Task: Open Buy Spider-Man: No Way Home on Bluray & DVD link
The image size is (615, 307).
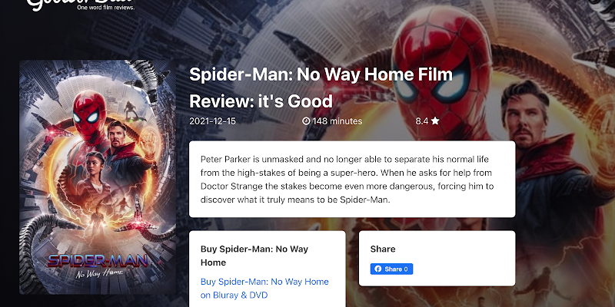Action: (x=264, y=289)
